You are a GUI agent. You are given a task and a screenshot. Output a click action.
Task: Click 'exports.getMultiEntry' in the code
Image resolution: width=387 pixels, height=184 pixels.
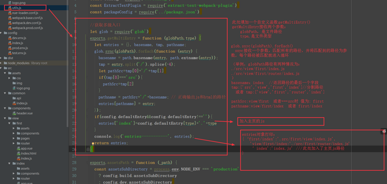point(113,38)
